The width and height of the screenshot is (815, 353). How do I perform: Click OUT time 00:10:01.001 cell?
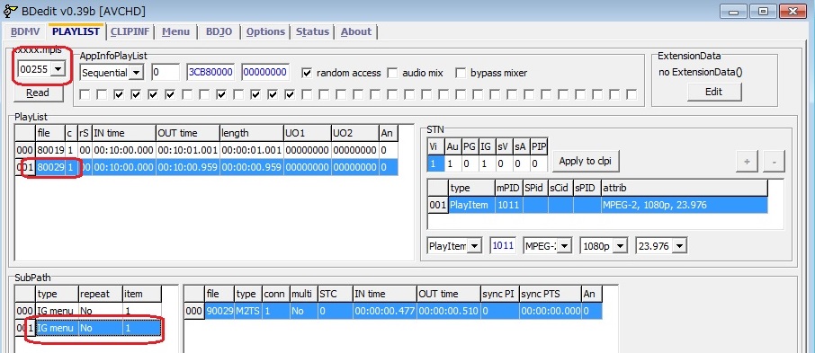(x=187, y=150)
